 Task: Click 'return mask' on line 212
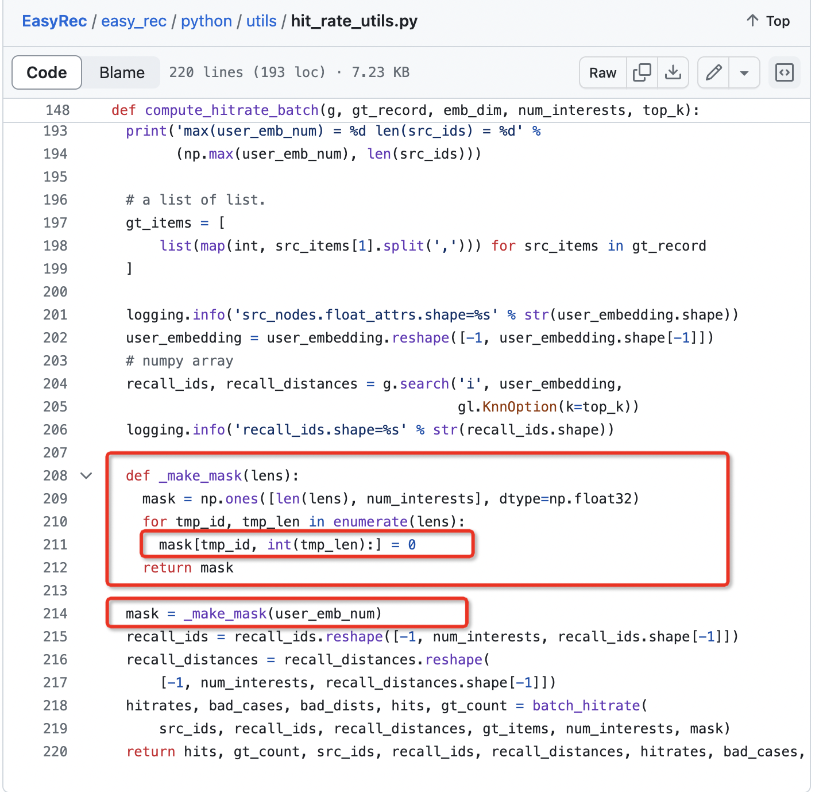[188, 568]
